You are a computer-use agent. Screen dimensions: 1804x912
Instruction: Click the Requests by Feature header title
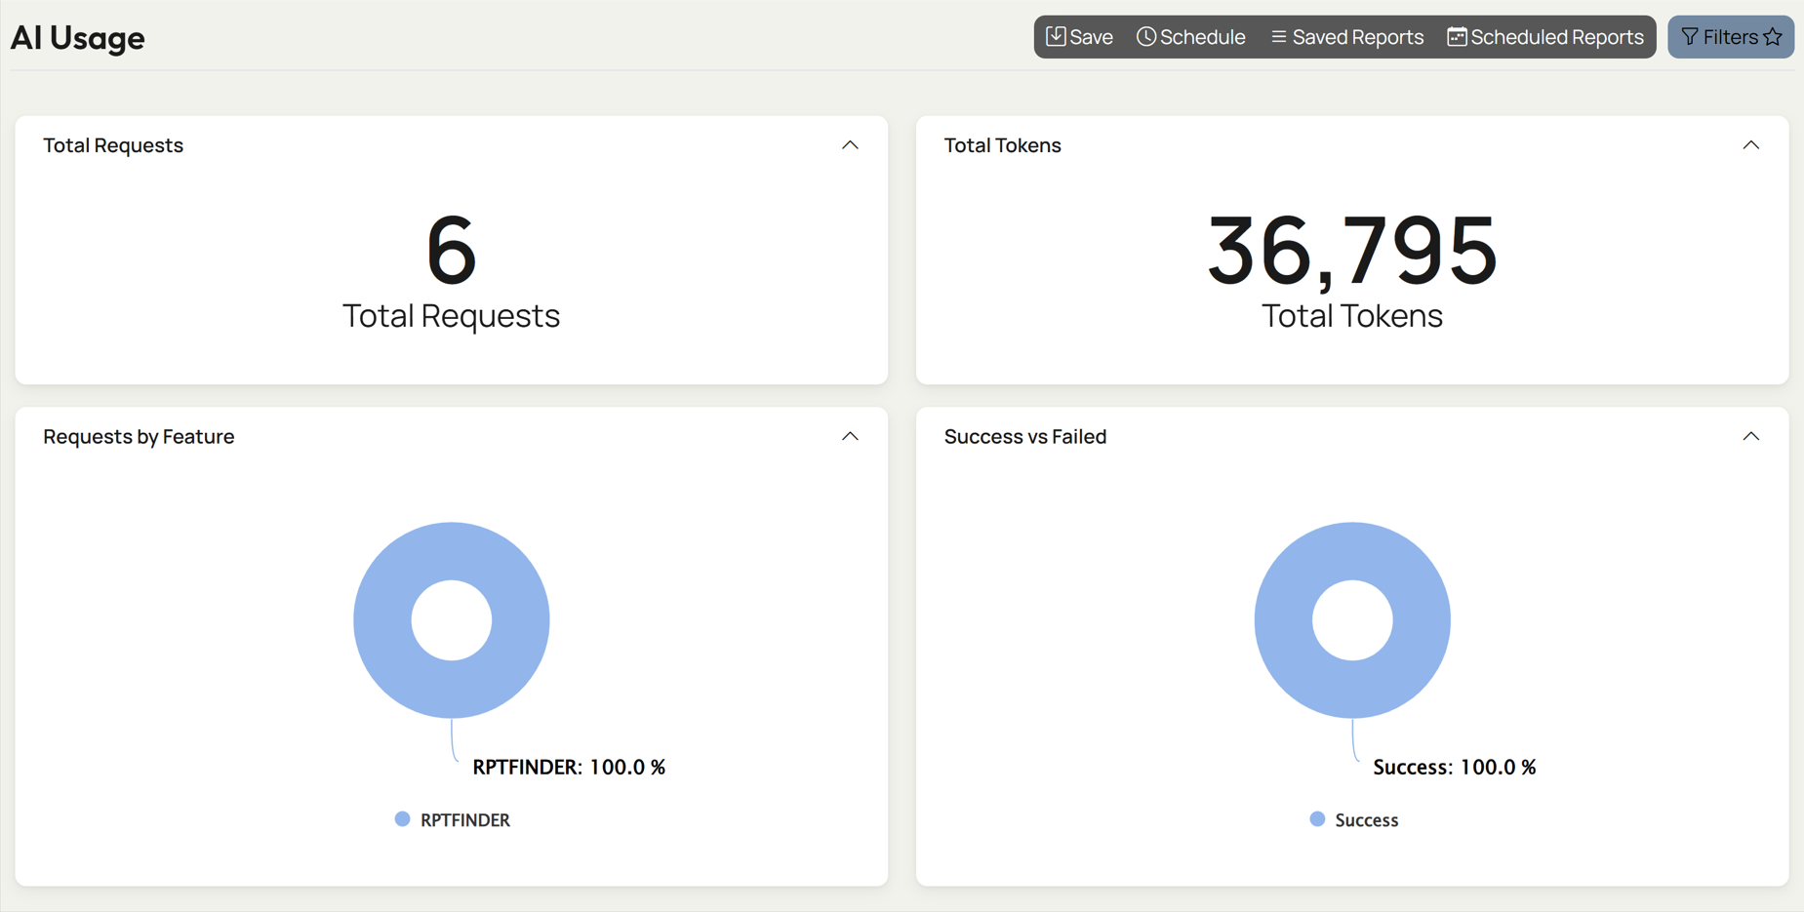click(139, 436)
